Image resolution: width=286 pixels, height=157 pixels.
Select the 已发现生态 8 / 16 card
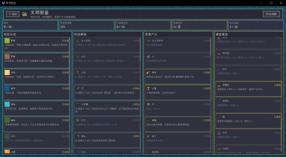(143, 25)
